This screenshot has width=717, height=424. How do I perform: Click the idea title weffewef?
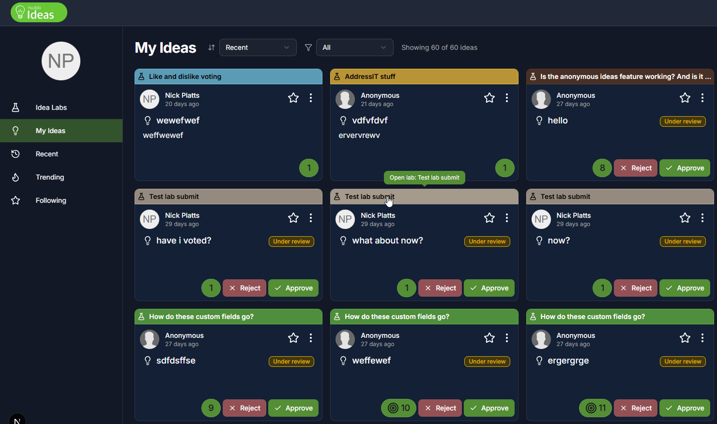(x=371, y=361)
